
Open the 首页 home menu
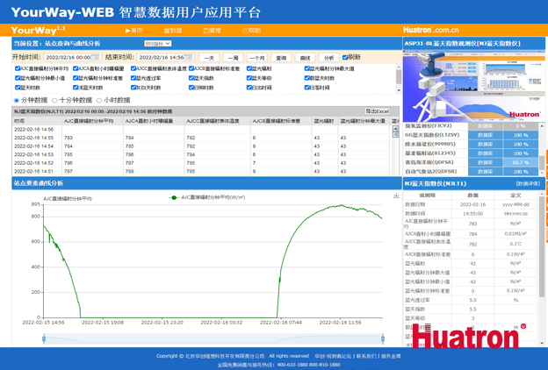pyautogui.click(x=134, y=31)
